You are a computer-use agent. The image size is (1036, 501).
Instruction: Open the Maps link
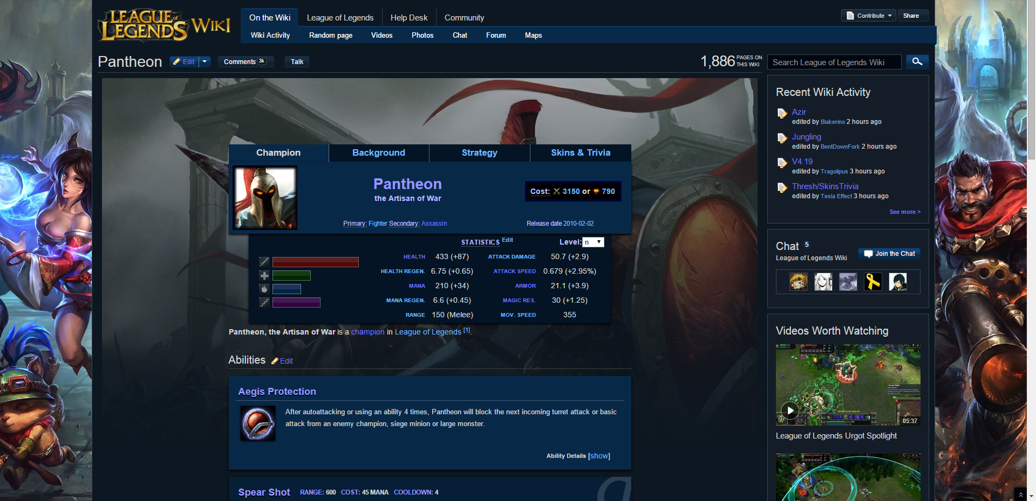pyautogui.click(x=533, y=35)
